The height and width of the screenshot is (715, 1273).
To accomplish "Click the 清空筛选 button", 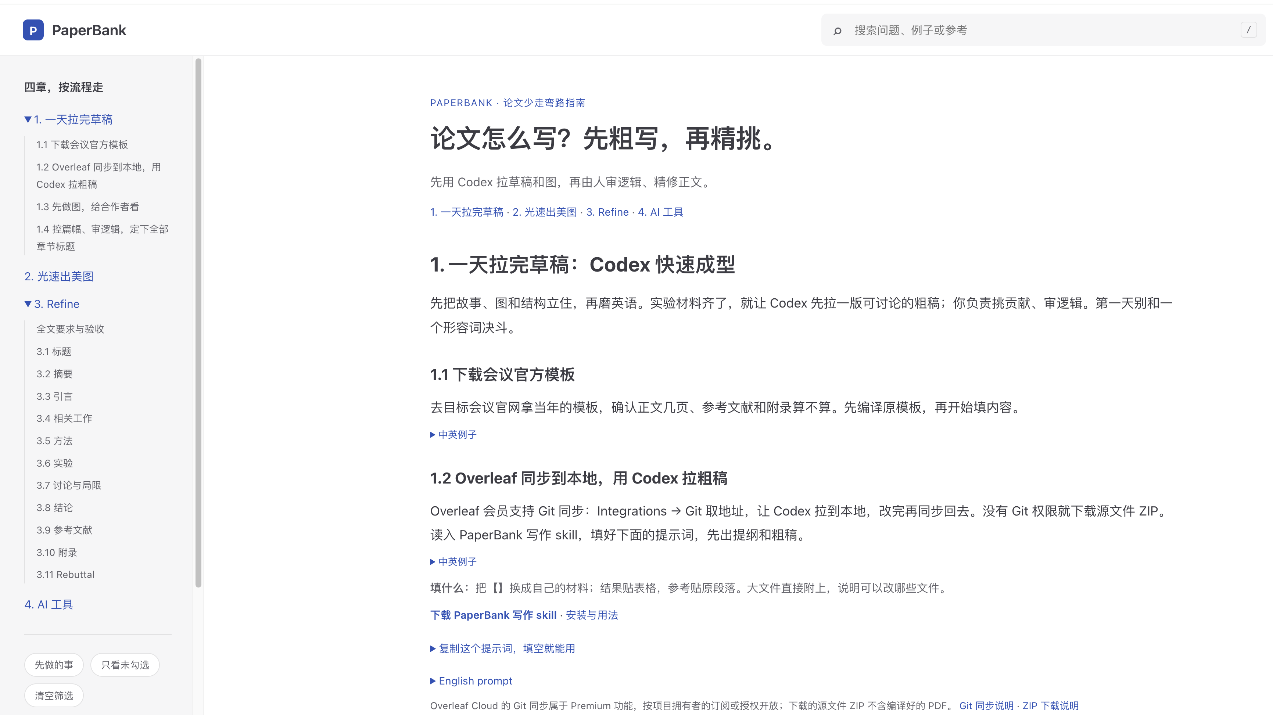I will (54, 696).
